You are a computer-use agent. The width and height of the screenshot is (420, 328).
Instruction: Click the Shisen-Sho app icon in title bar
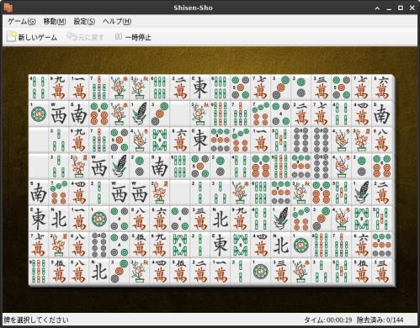click(8, 8)
